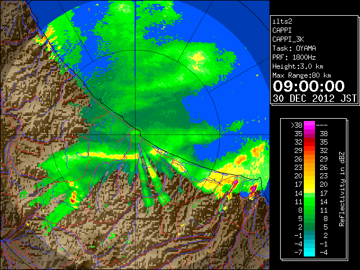Click the radar center at the crosshair intersection
The height and width of the screenshot is (270, 360).
pos(136,135)
